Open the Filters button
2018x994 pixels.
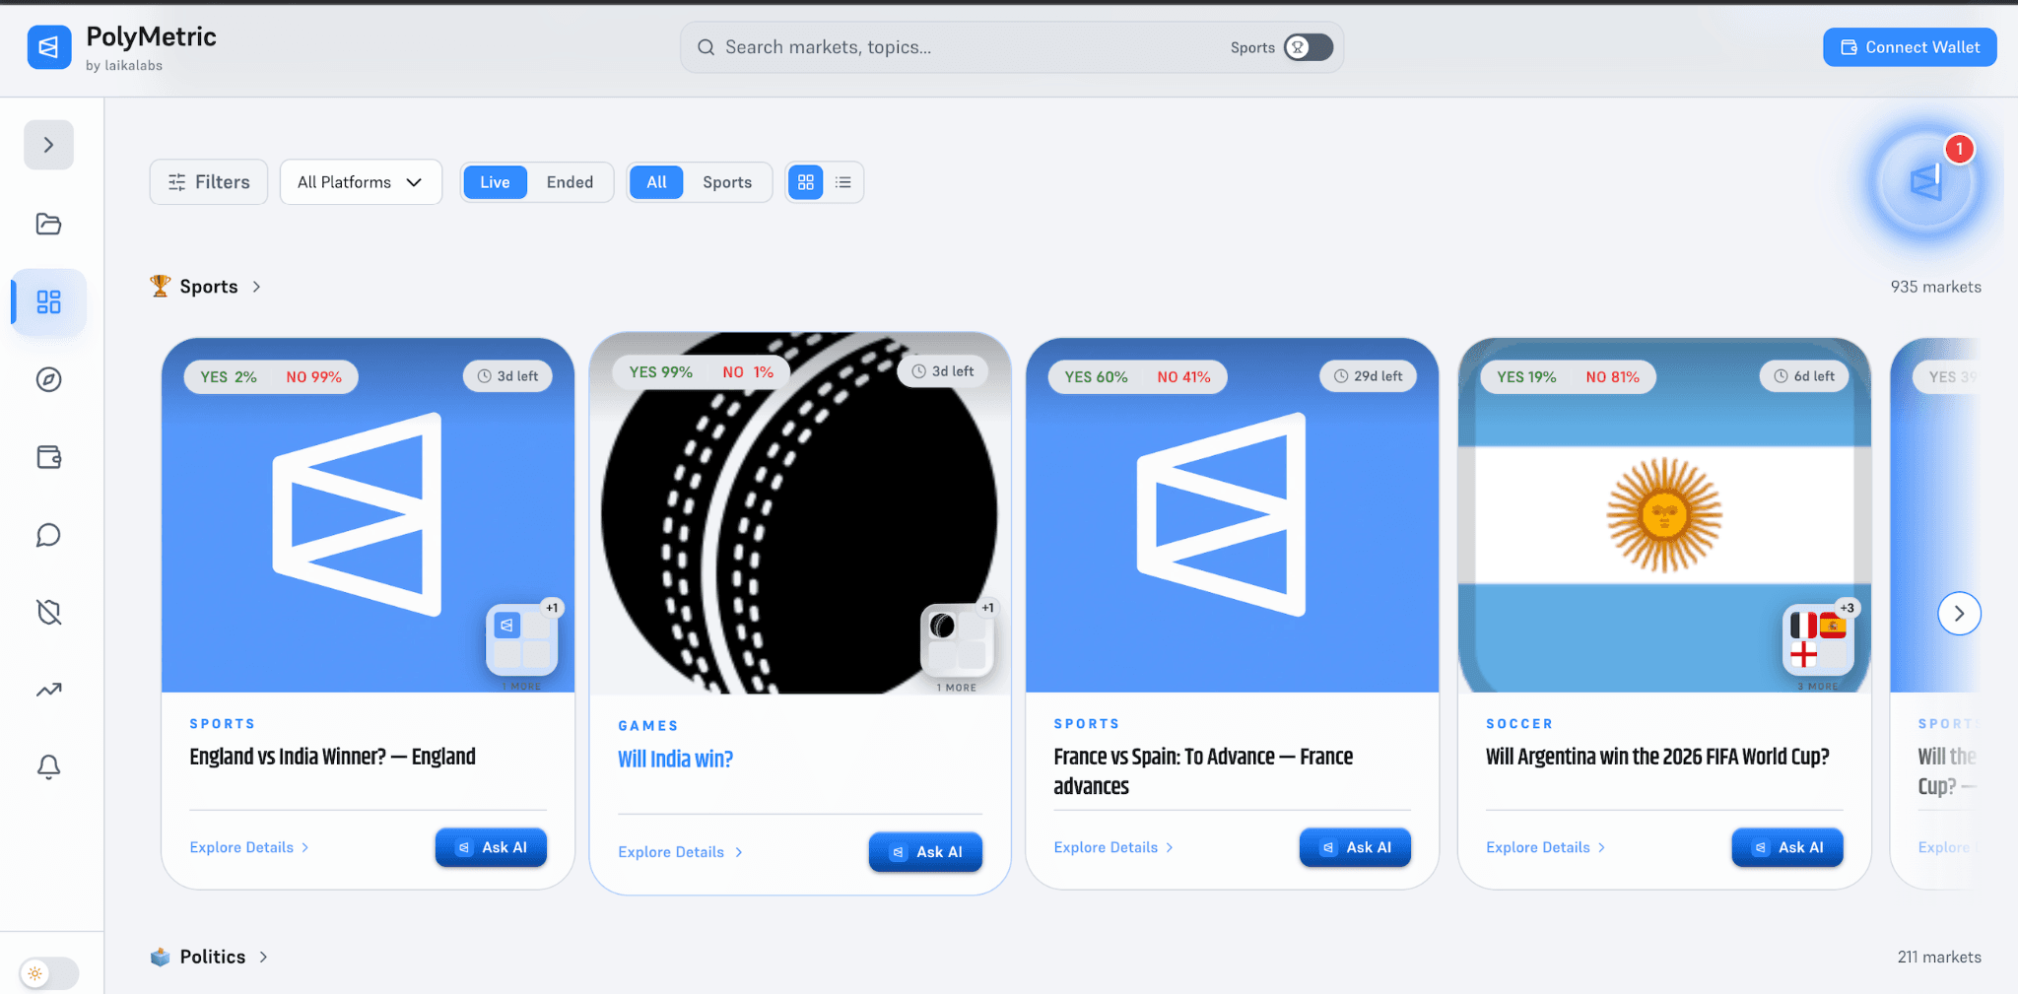click(x=209, y=182)
